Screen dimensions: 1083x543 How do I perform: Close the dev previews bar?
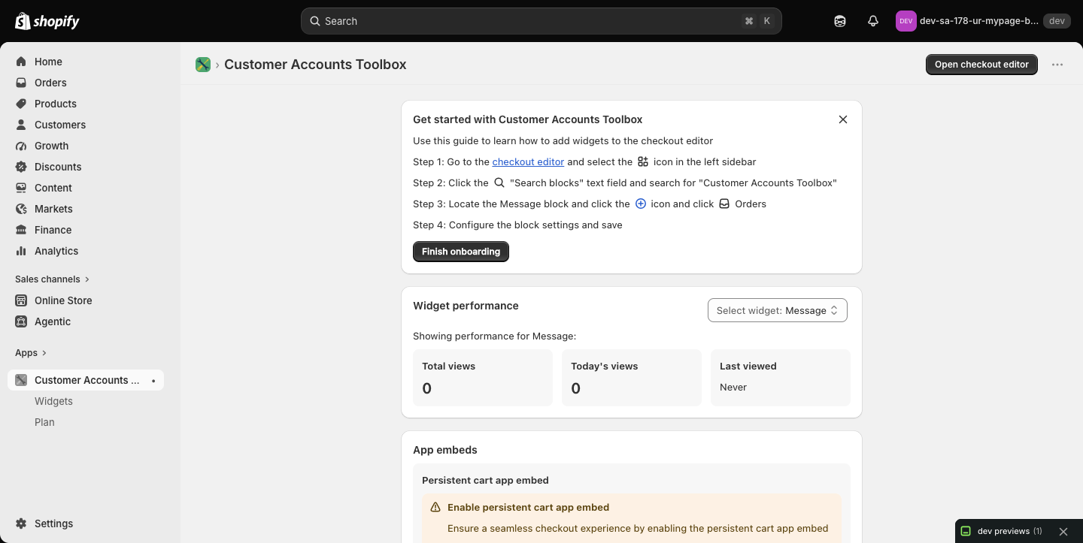tap(1063, 531)
